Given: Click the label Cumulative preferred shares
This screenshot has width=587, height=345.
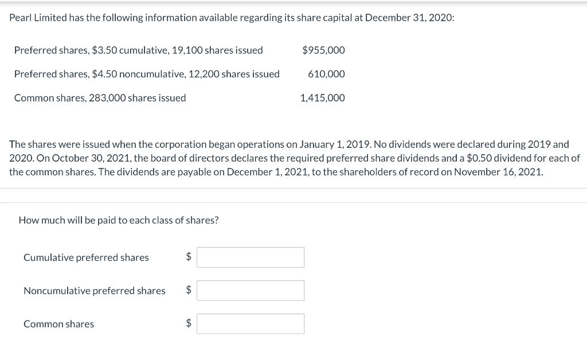Looking at the screenshot, I should click(86, 257).
